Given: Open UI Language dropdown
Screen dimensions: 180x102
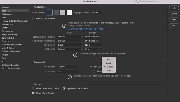Looking at the screenshot, I should [67, 67].
